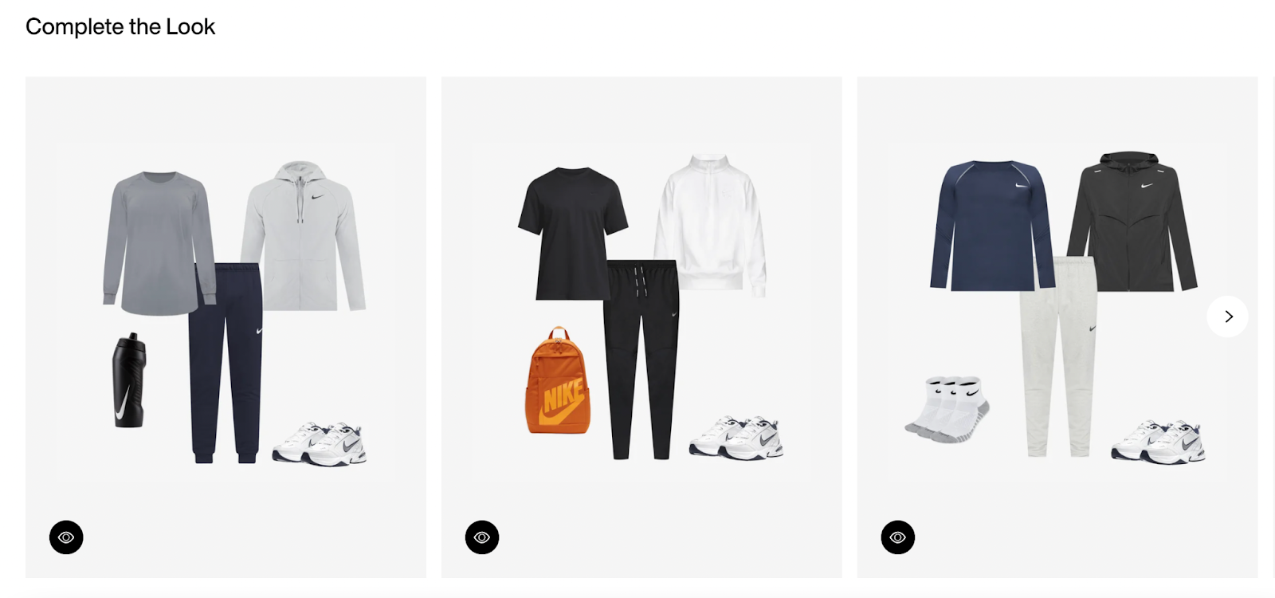Pick the light gray sweatpants
Viewport: 1275px width, 598px height.
point(1058,356)
